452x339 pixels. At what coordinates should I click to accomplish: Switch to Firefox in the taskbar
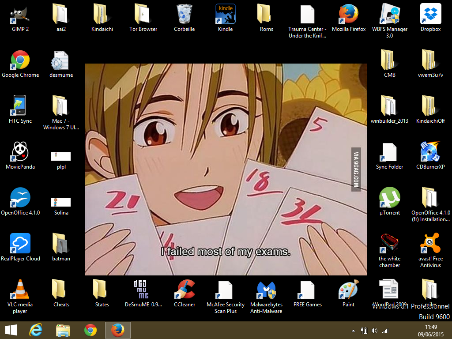(117, 330)
